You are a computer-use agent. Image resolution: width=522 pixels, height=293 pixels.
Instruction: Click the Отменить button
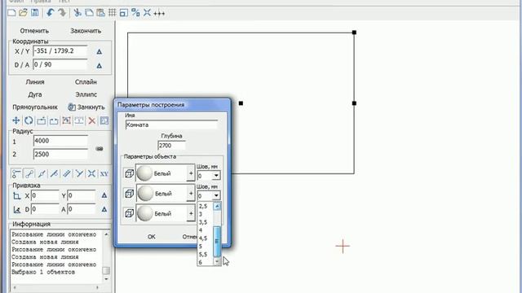[34, 31]
